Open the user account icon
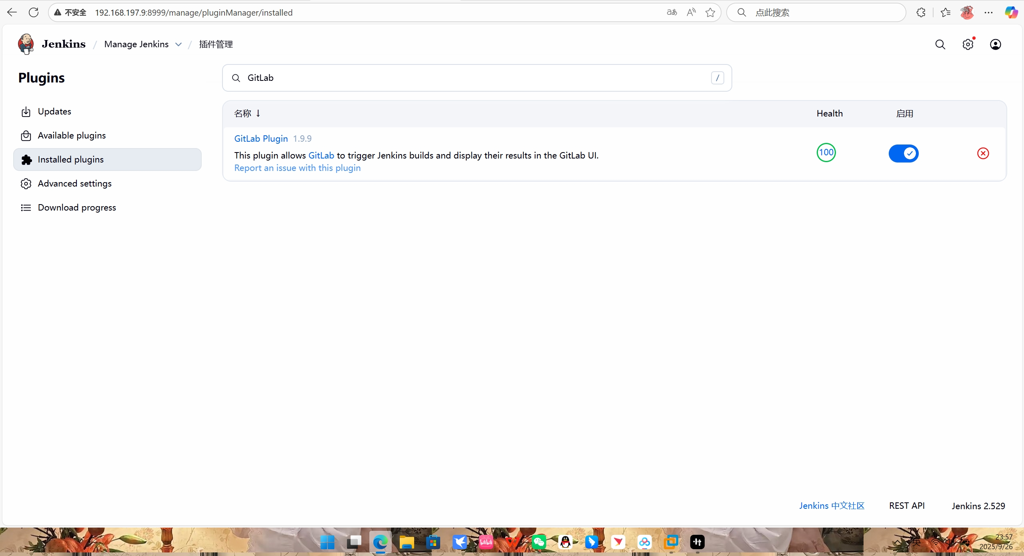This screenshot has width=1024, height=556. coord(996,44)
